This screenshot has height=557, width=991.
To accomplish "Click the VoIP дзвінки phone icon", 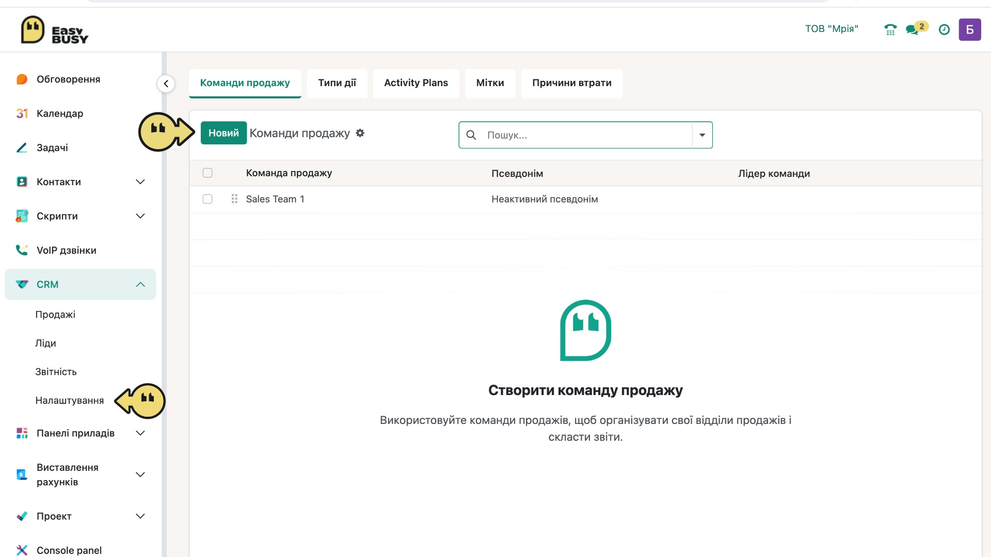I will [22, 250].
